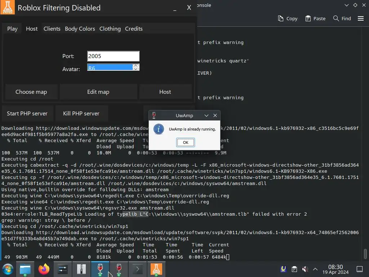The image size is (369, 277).
Task: Close the Roblox Filtering Disabled window
Action: (189, 8)
